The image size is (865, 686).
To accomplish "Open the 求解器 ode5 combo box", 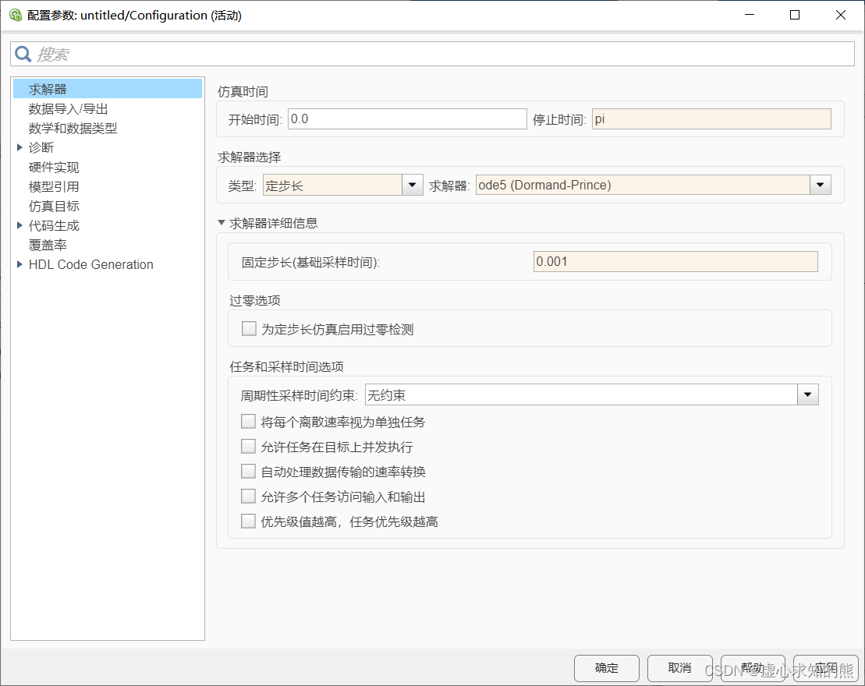I will [x=653, y=186].
